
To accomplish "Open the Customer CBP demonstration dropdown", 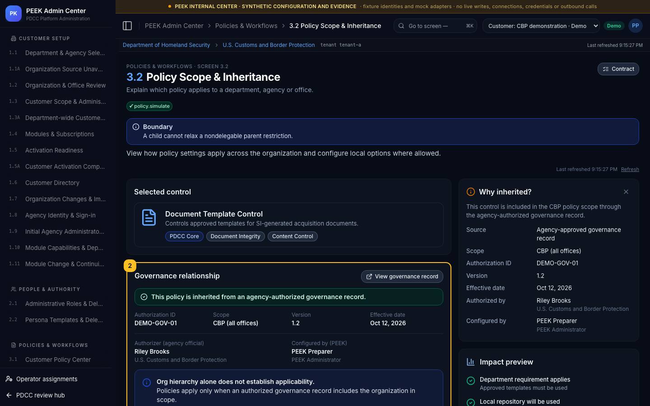I will [x=541, y=26].
